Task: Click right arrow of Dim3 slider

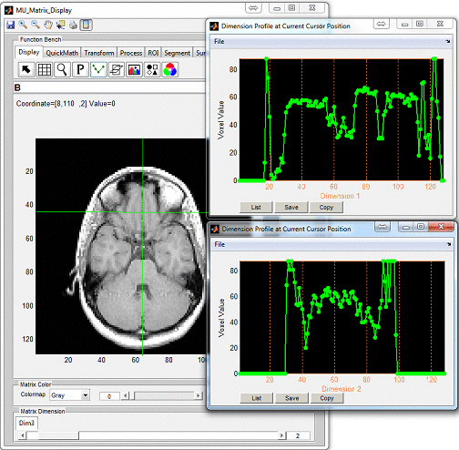Action: coord(282,435)
